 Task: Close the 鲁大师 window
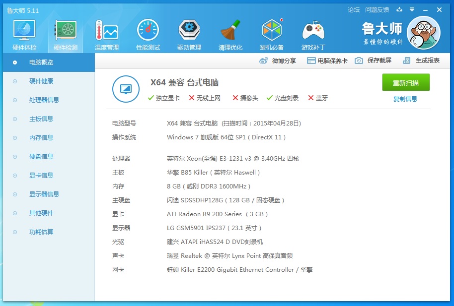tap(439, 10)
